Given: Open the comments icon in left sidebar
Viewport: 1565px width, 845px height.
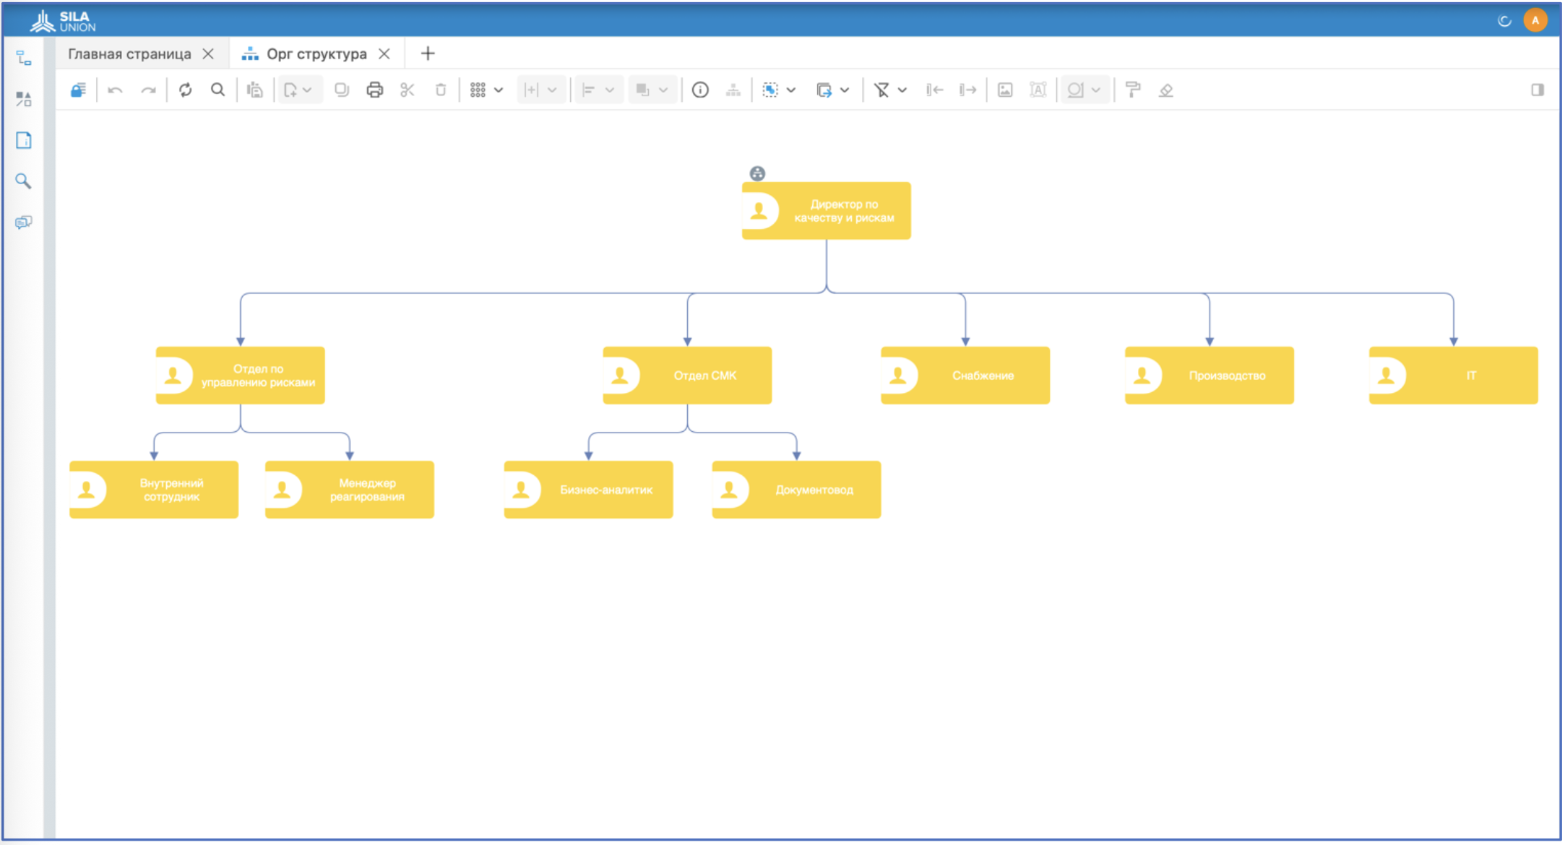Looking at the screenshot, I should coord(24,222).
